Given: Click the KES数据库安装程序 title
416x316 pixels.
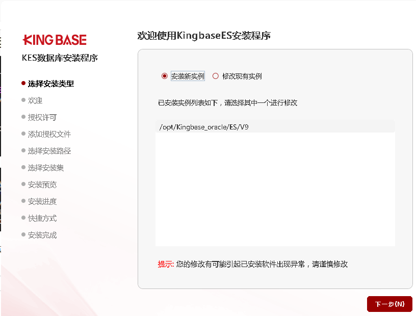Looking at the screenshot, I should point(60,58).
